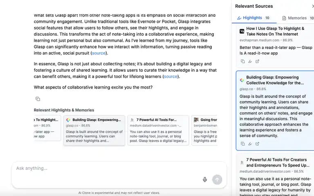Click the Glasp icon on the 'Building Glasp' card
This screenshot has width=314, height=196.
click(68, 120)
